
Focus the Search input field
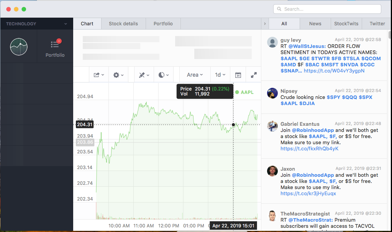[x=327, y=9]
